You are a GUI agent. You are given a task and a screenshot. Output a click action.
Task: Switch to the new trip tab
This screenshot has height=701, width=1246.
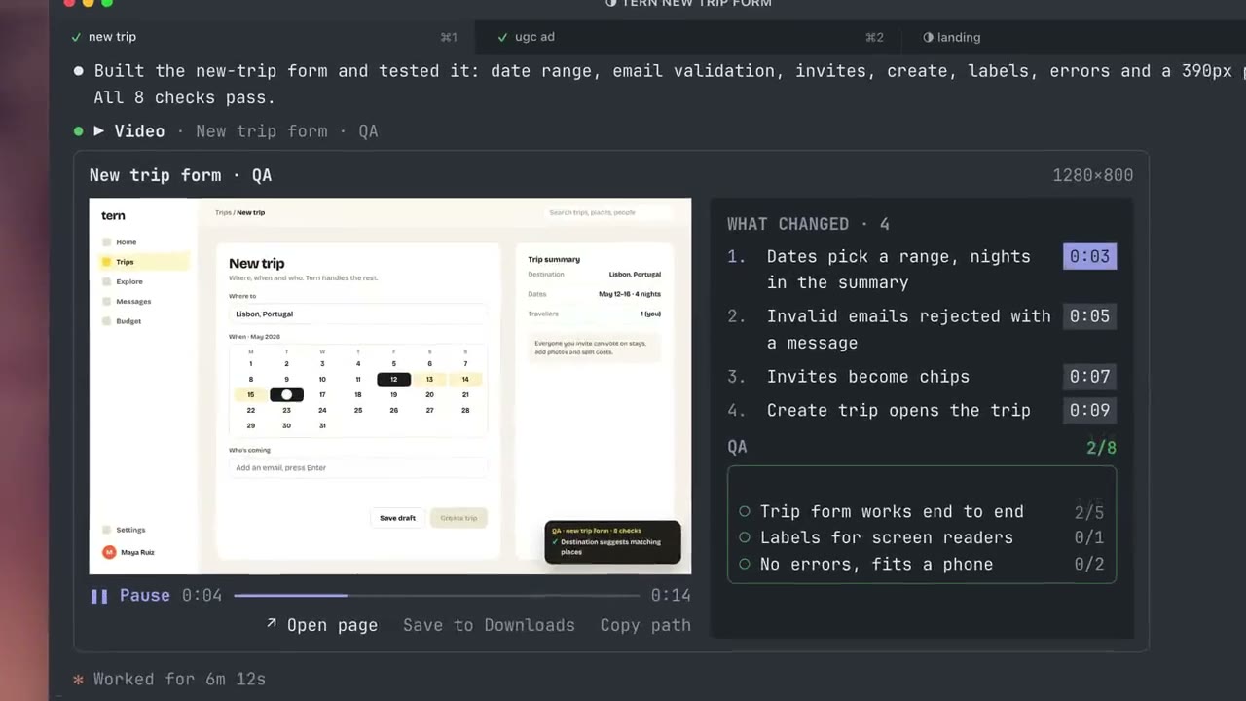[263, 37]
